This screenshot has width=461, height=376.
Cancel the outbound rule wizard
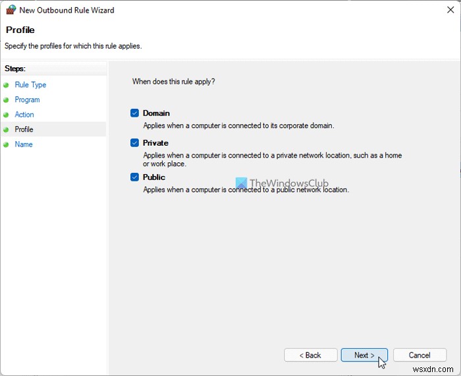pyautogui.click(x=420, y=355)
